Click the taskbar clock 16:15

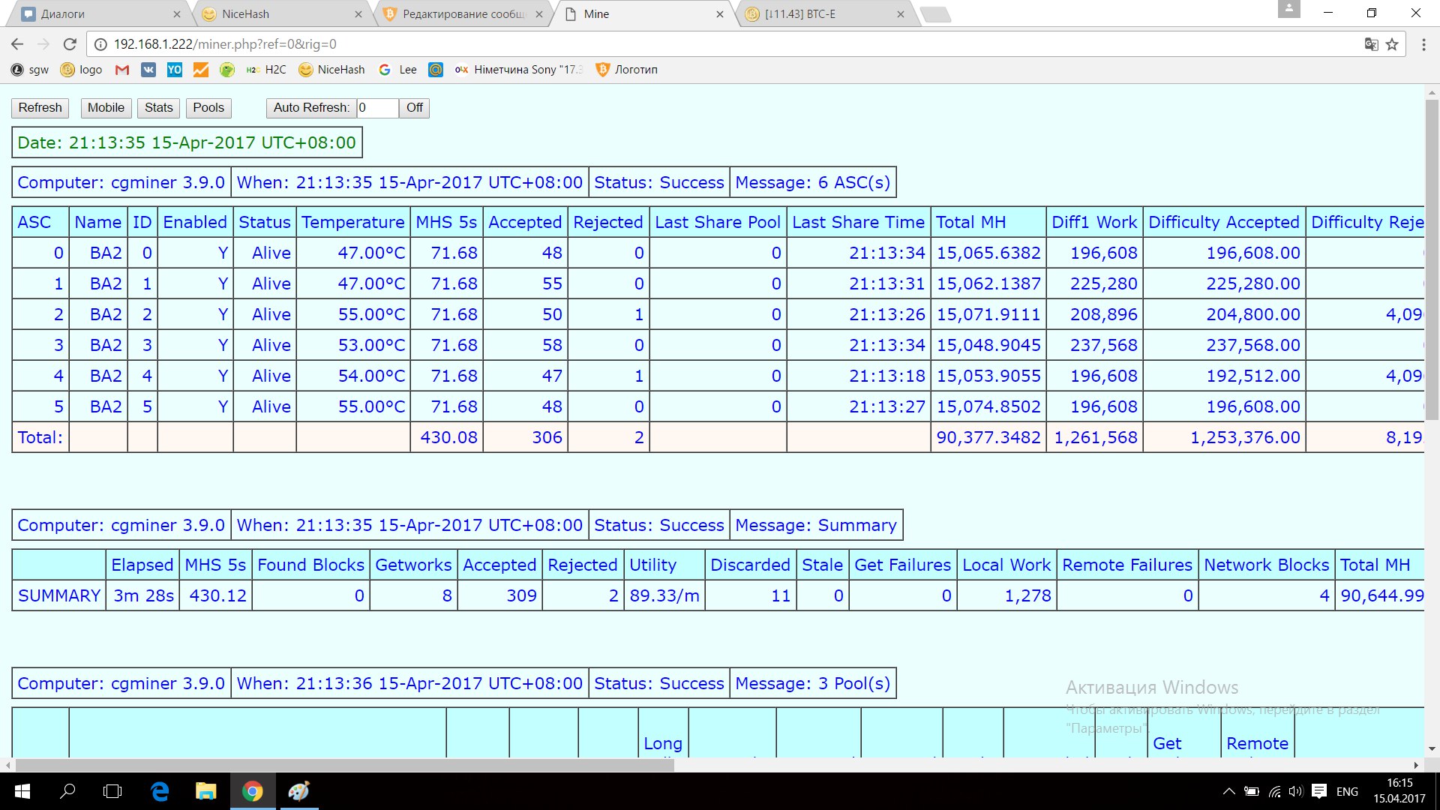[x=1399, y=783]
